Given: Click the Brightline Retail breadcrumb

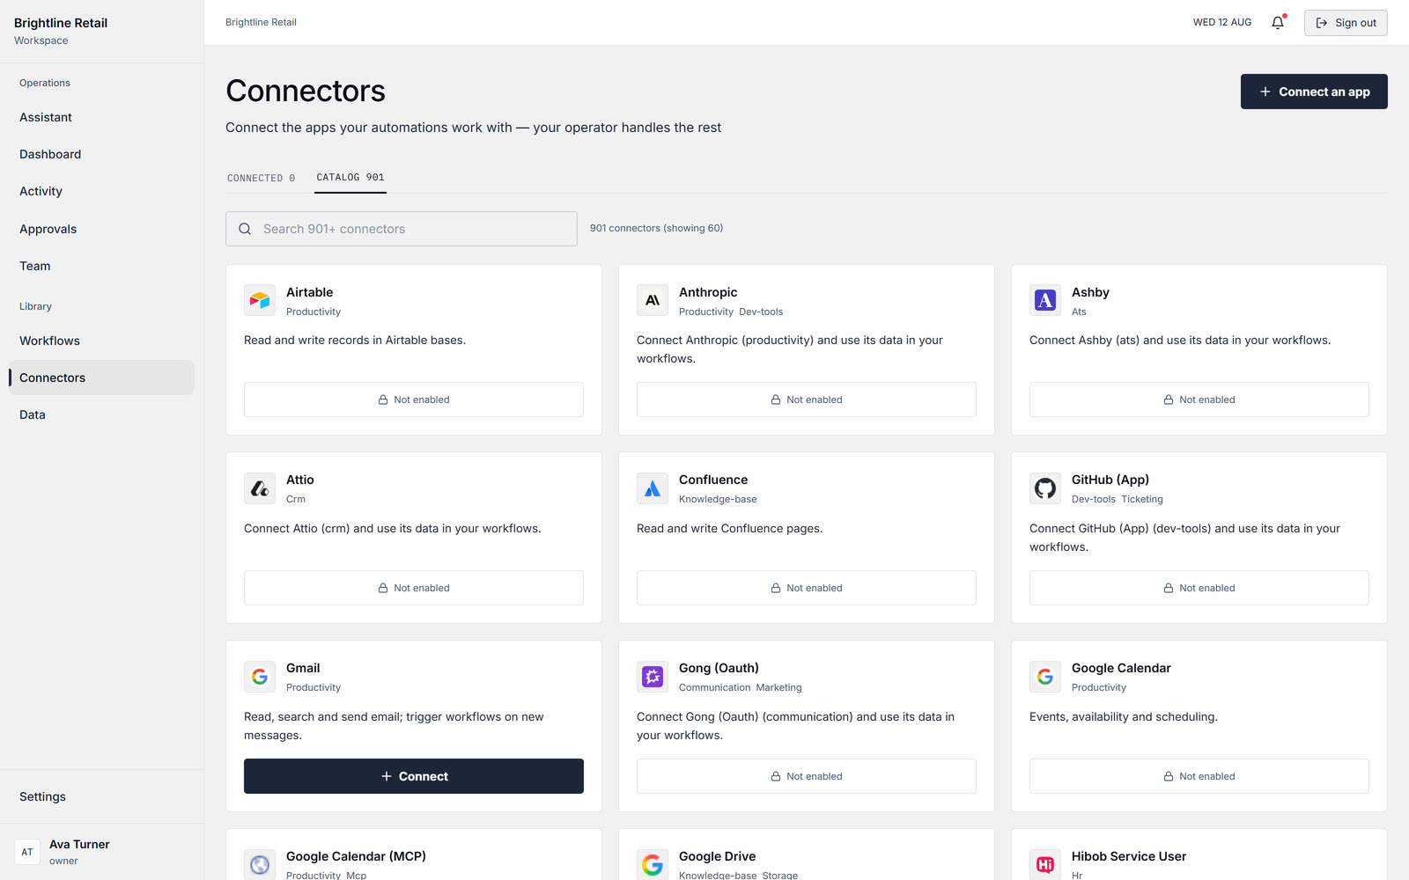Looking at the screenshot, I should 261,22.
